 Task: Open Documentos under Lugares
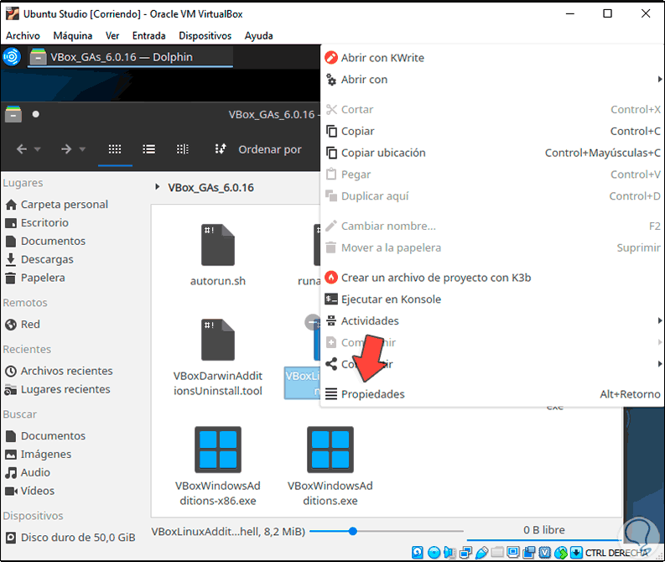pyautogui.click(x=45, y=241)
